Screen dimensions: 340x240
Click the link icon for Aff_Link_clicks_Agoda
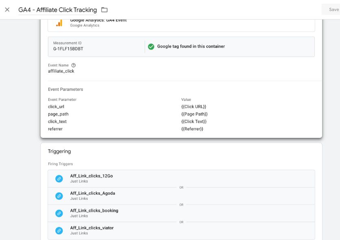[x=59, y=196]
